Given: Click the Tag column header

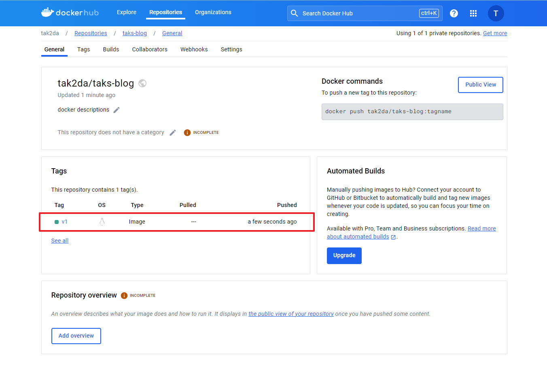Looking at the screenshot, I should tap(59, 205).
